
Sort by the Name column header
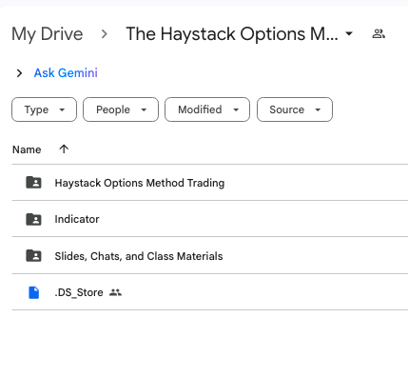click(27, 149)
